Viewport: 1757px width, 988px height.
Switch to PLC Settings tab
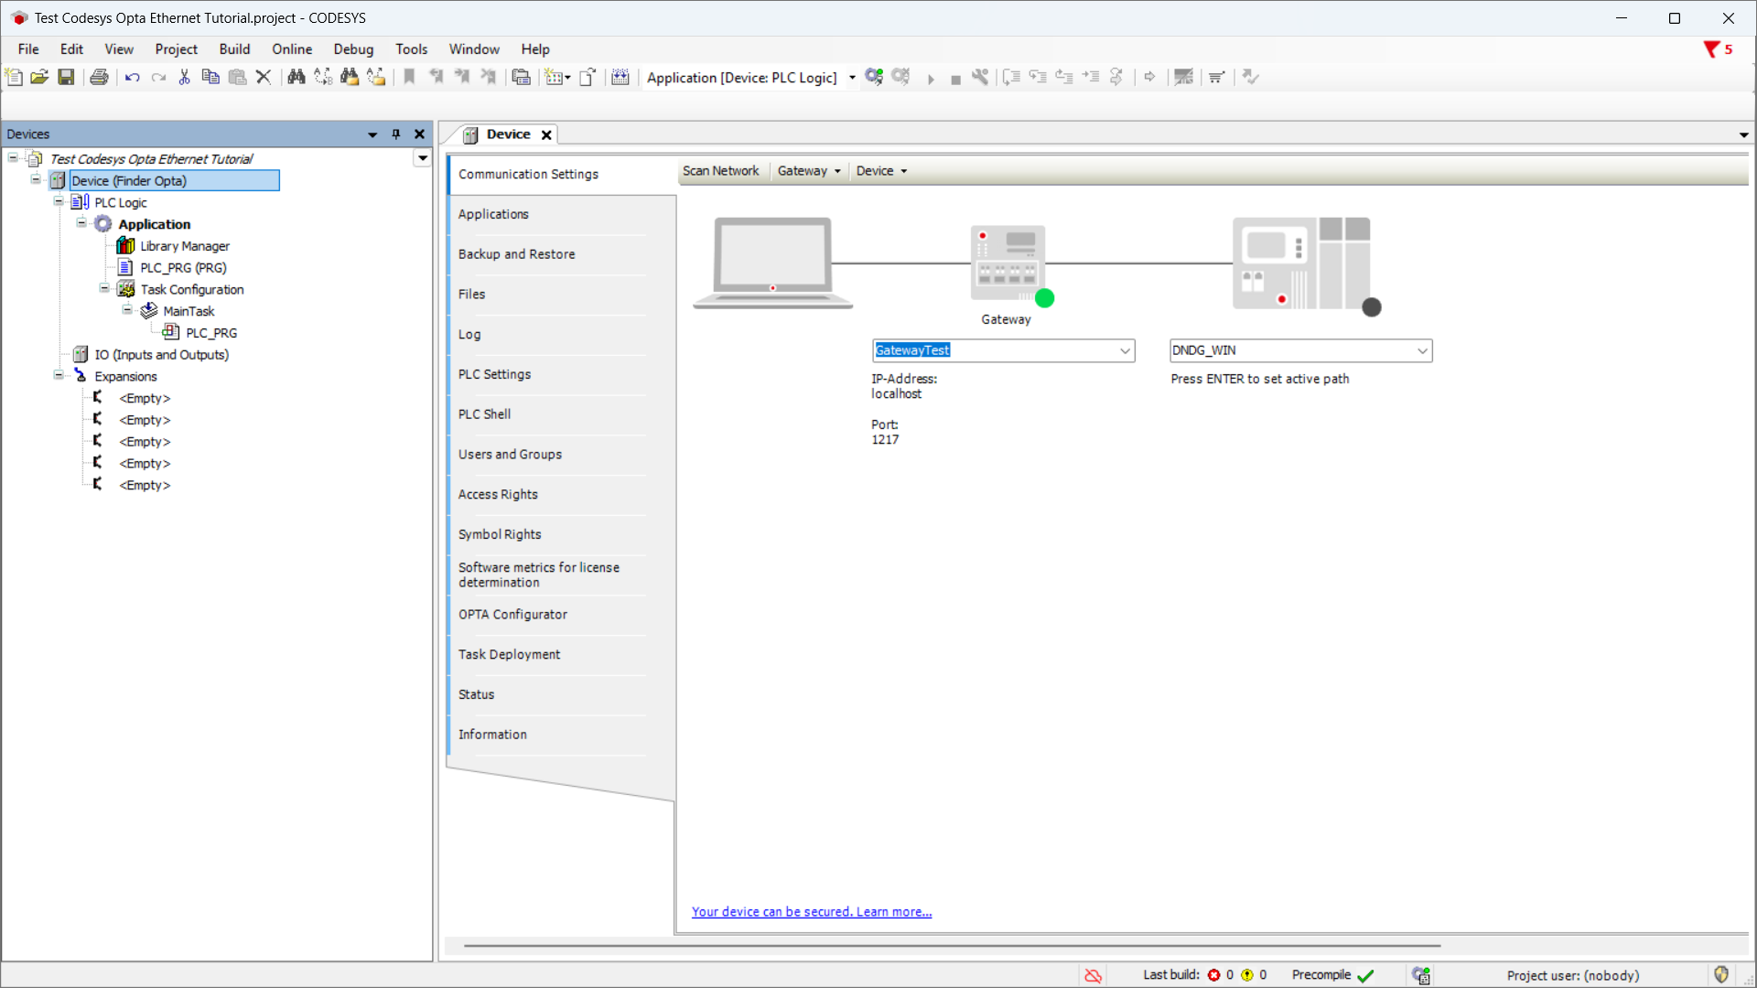tap(494, 374)
